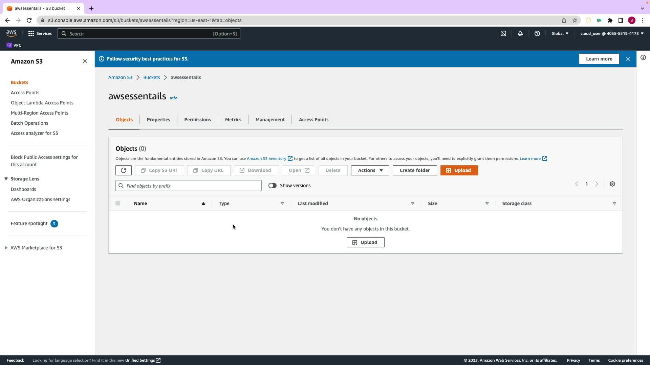This screenshot has height=365, width=650.
Task: Collapse the Storage Lens section
Action: [6, 179]
